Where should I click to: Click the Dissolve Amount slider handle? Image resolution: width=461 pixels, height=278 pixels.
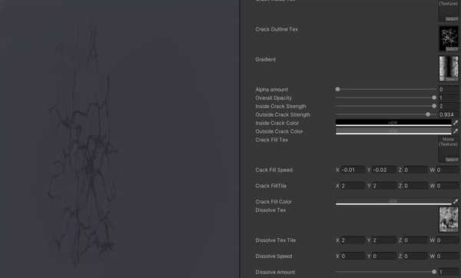[x=434, y=272]
